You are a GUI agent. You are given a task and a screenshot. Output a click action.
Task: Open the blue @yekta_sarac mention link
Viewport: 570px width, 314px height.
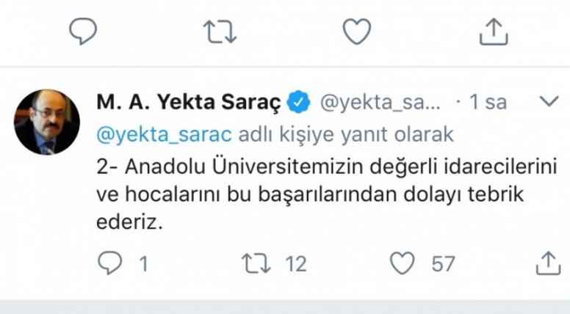pos(164,134)
